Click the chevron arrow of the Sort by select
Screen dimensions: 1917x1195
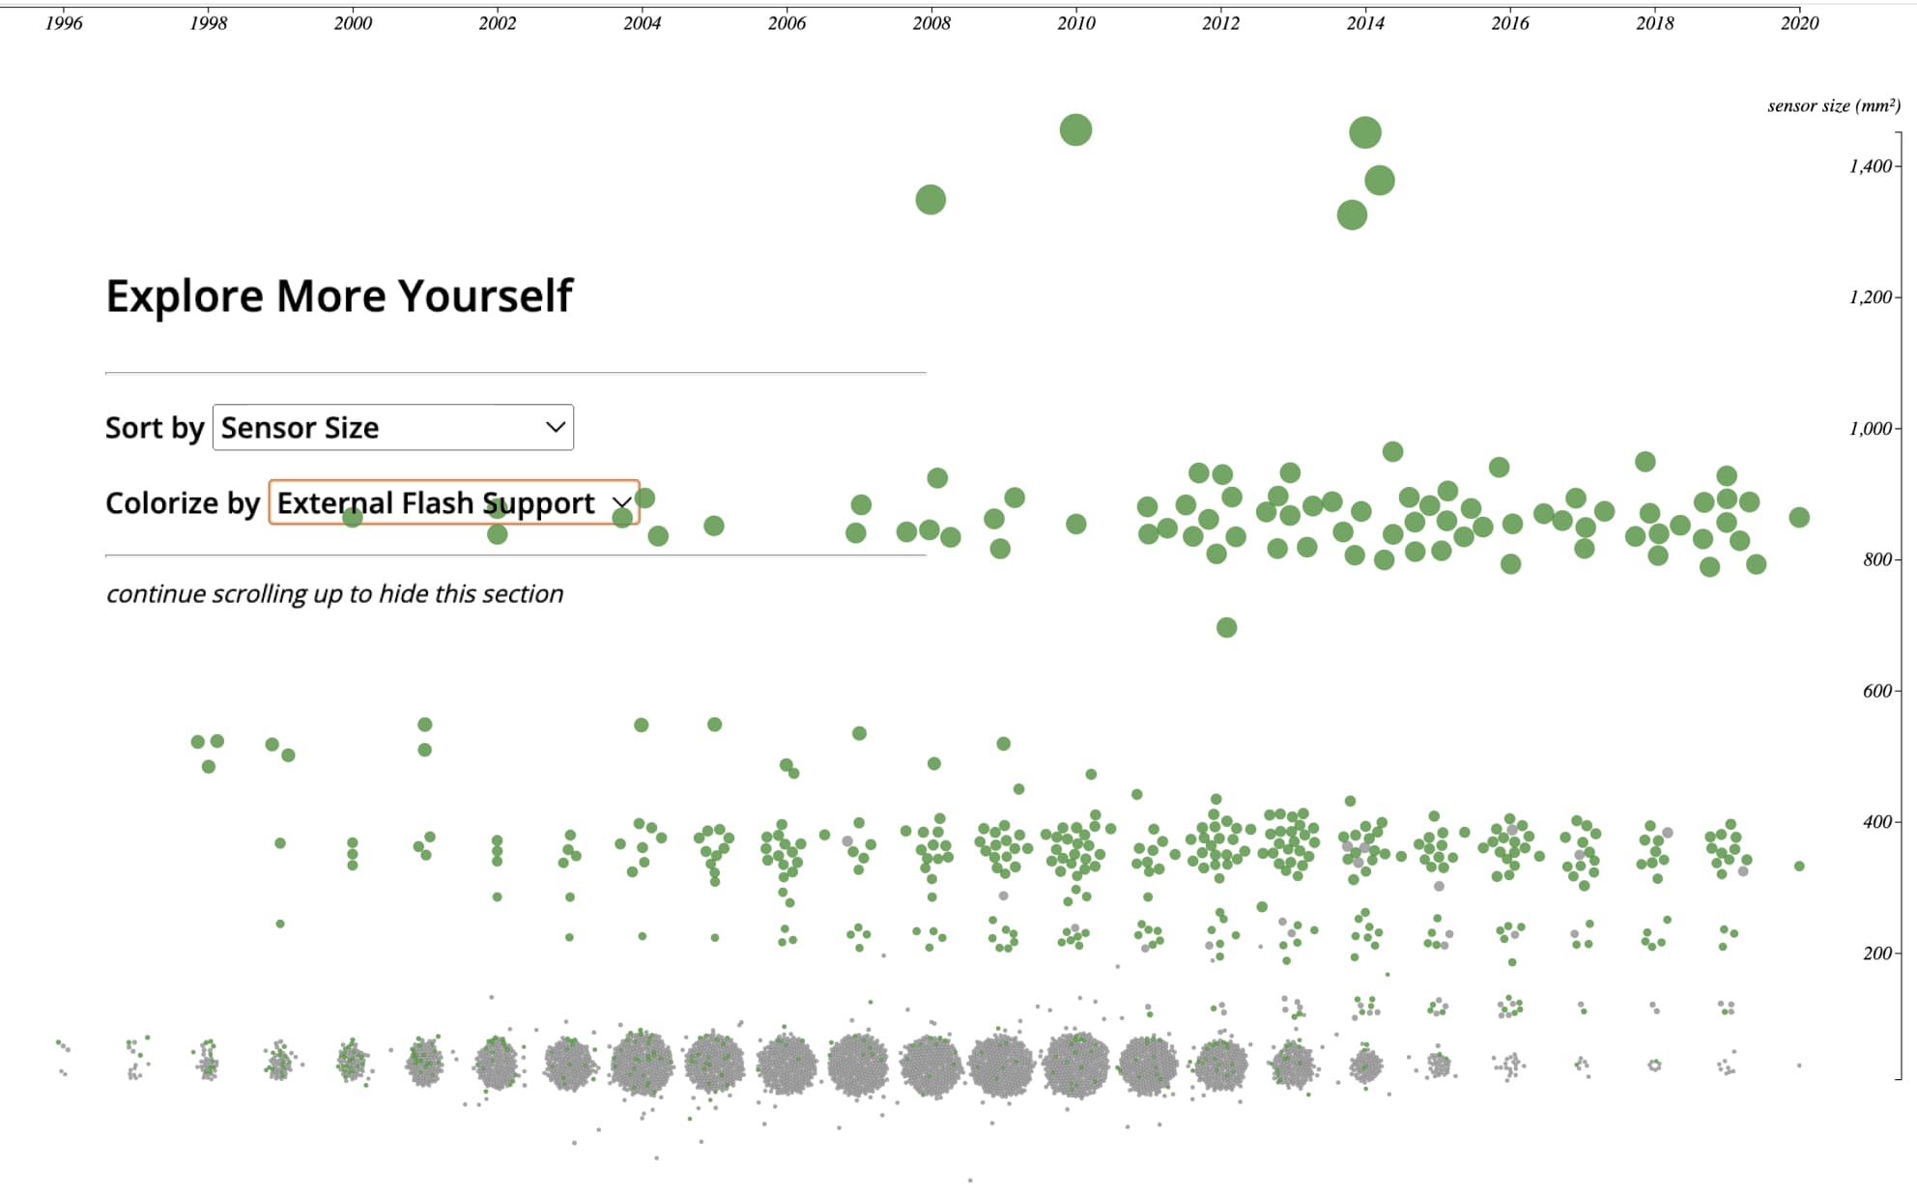click(556, 427)
